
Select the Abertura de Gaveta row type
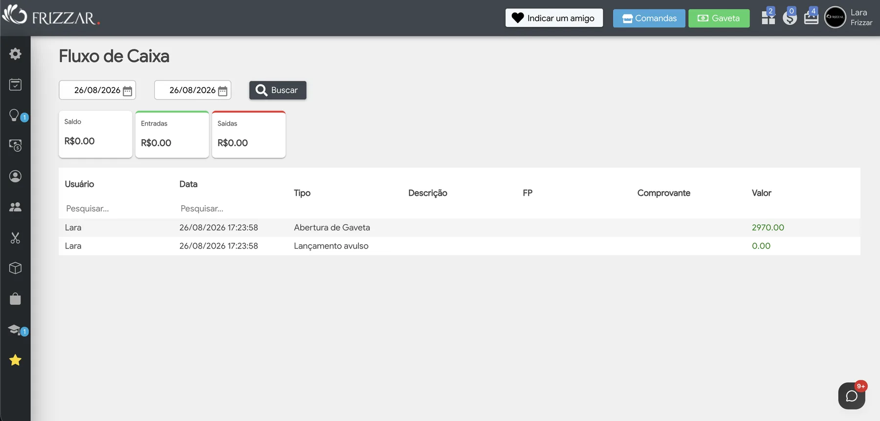point(332,228)
